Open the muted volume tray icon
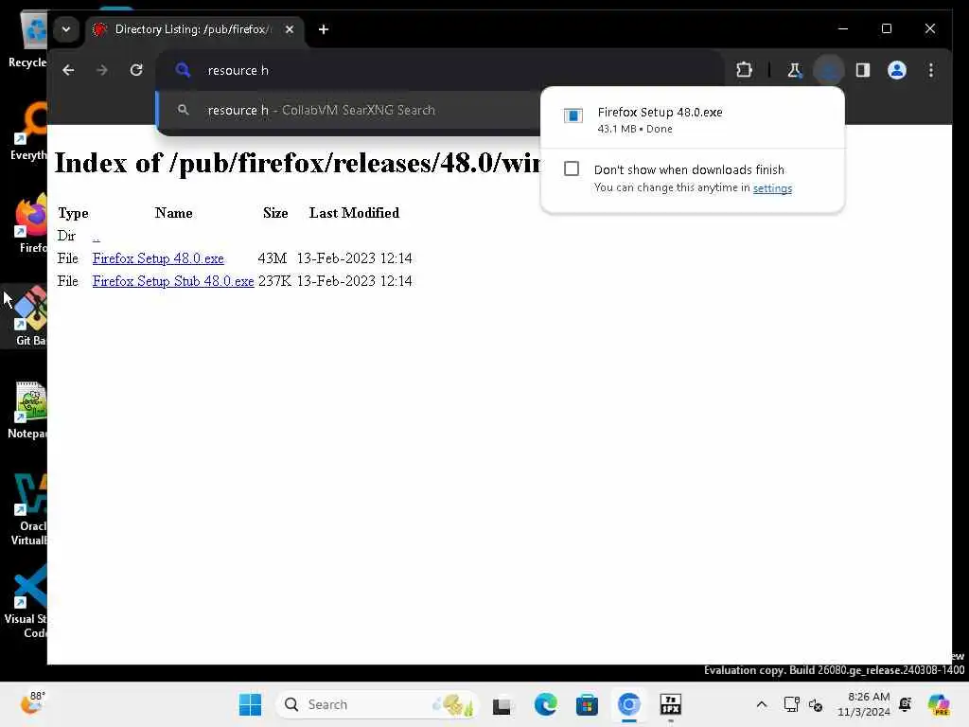The image size is (969, 727). coord(816,704)
